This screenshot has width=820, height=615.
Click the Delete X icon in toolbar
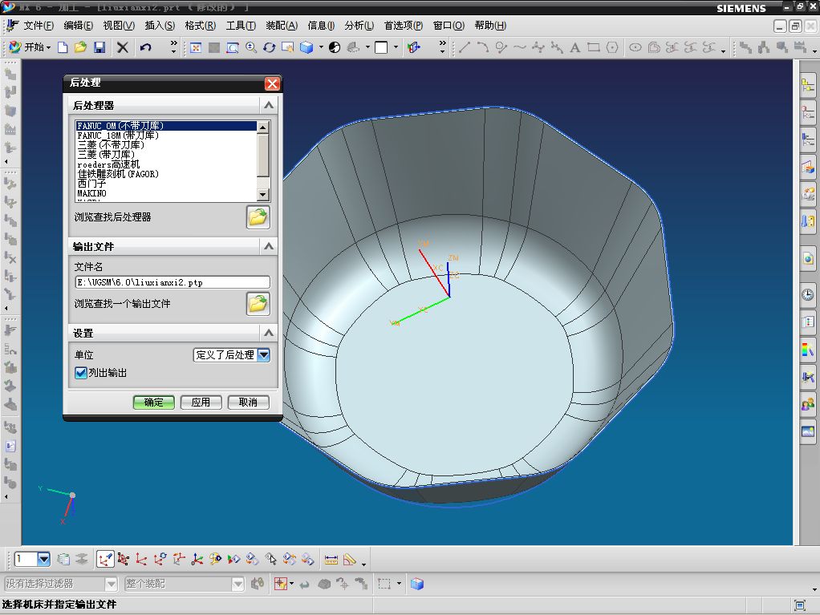click(123, 48)
